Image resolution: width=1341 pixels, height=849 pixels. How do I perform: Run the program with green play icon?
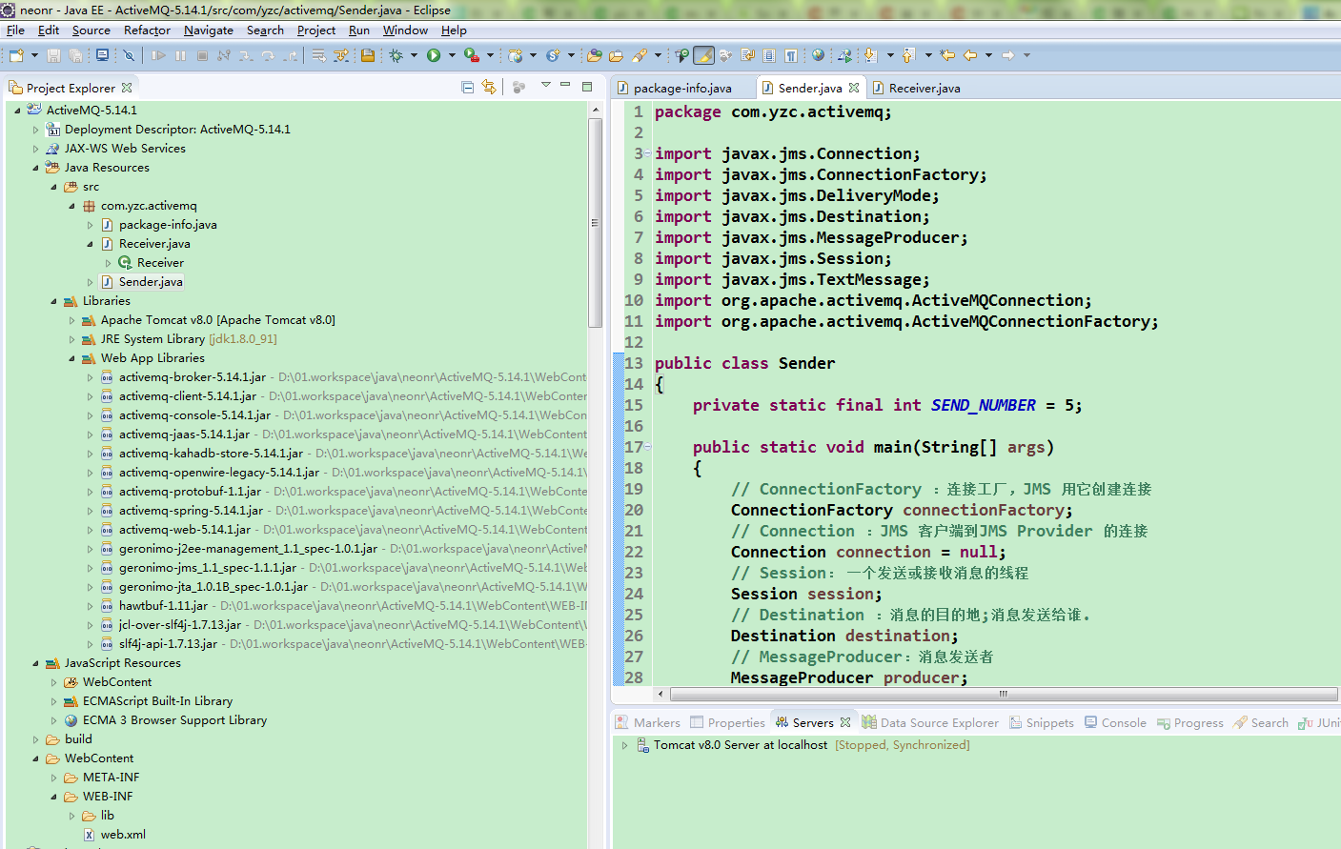pos(434,55)
